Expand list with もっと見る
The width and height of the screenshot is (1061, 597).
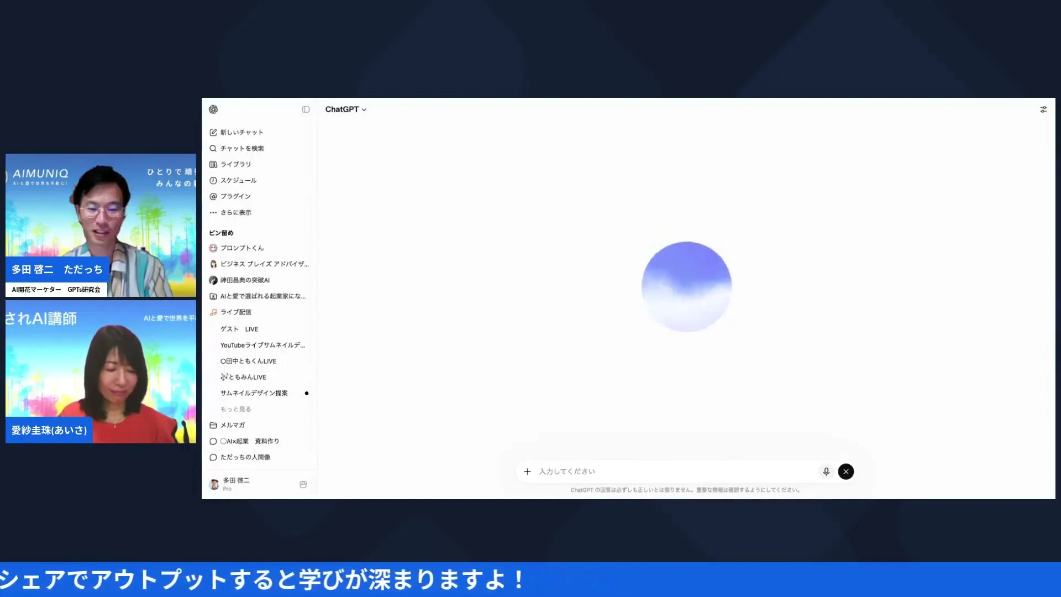(x=236, y=409)
